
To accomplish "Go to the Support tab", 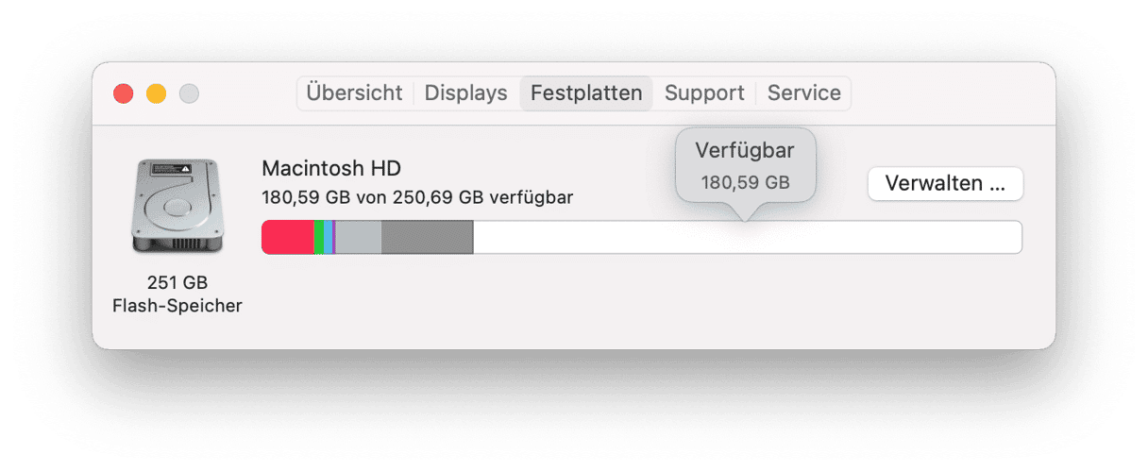I will point(704,93).
